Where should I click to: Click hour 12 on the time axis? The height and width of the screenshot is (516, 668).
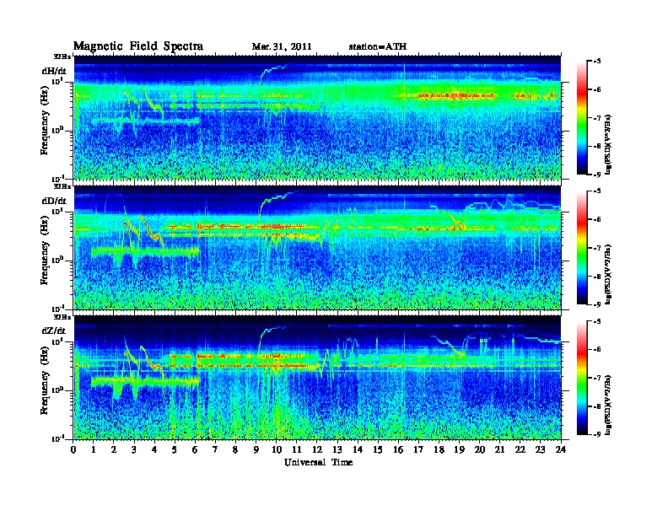point(317,449)
